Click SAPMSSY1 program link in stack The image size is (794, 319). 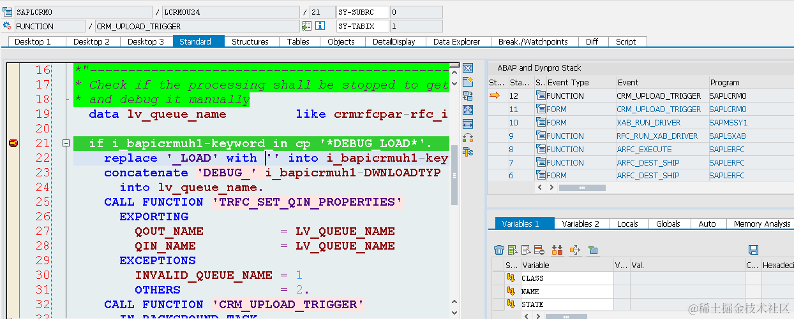point(728,122)
